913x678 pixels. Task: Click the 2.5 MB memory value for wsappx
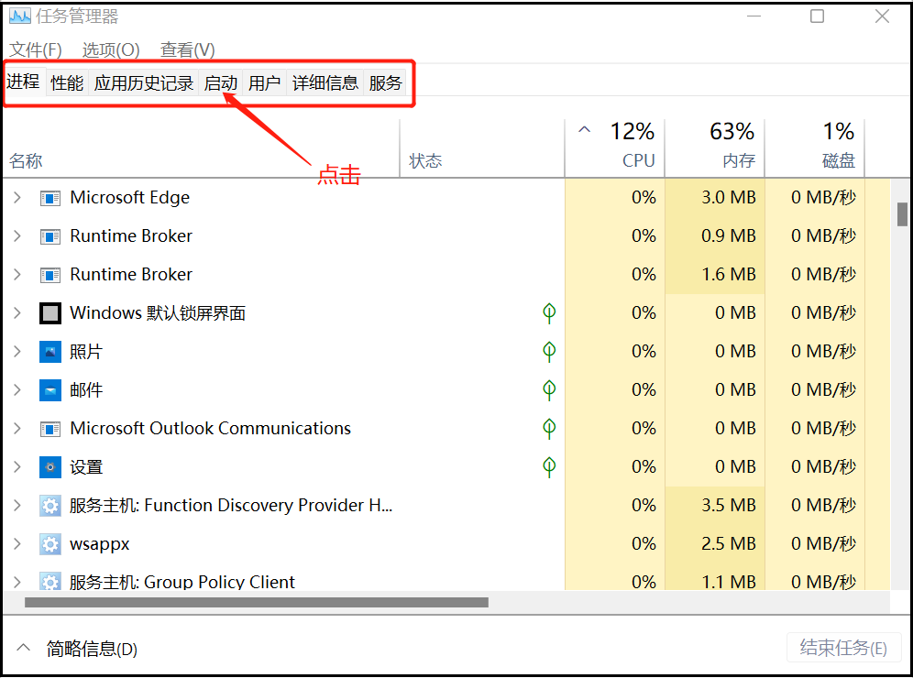pyautogui.click(x=729, y=543)
